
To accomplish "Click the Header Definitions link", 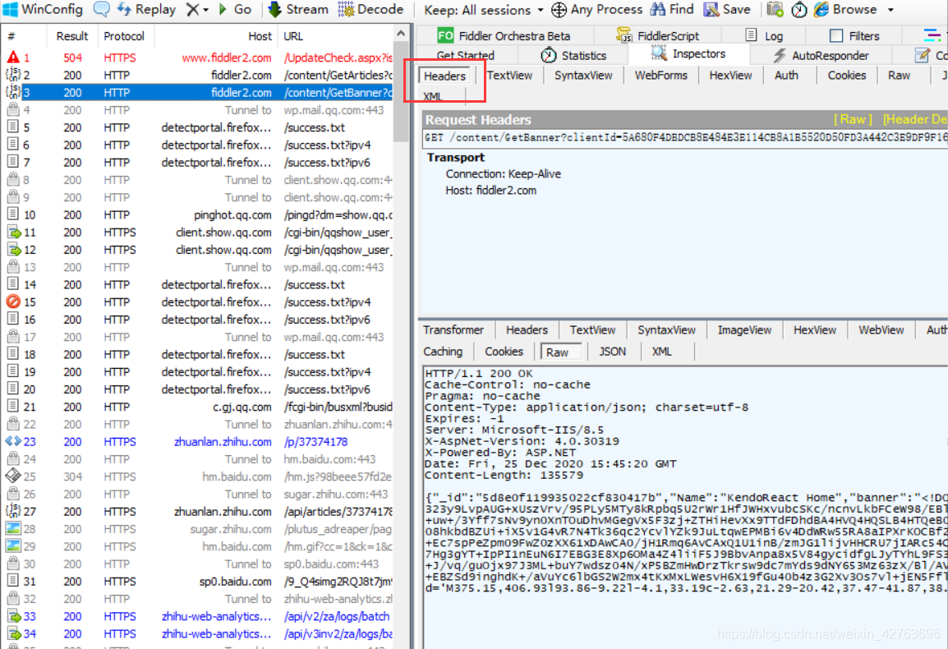I will (x=915, y=119).
